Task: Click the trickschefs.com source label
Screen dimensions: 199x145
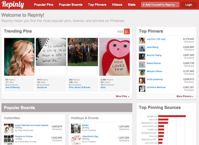Action: pos(150,126)
